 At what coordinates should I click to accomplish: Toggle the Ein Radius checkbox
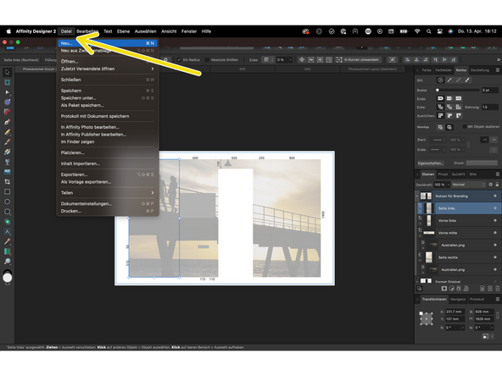pyautogui.click(x=179, y=60)
